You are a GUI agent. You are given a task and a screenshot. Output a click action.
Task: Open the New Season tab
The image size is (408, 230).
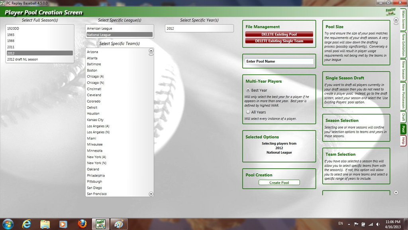tap(403, 70)
